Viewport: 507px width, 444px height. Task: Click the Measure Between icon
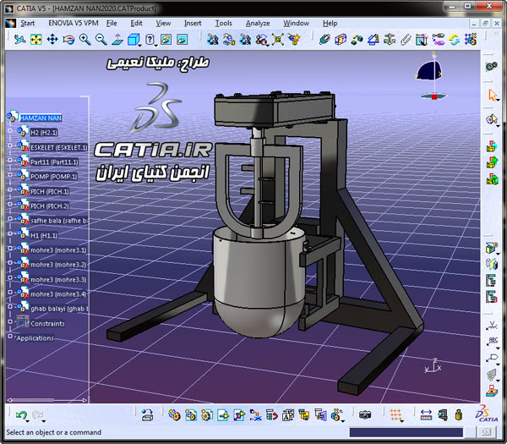click(x=426, y=415)
